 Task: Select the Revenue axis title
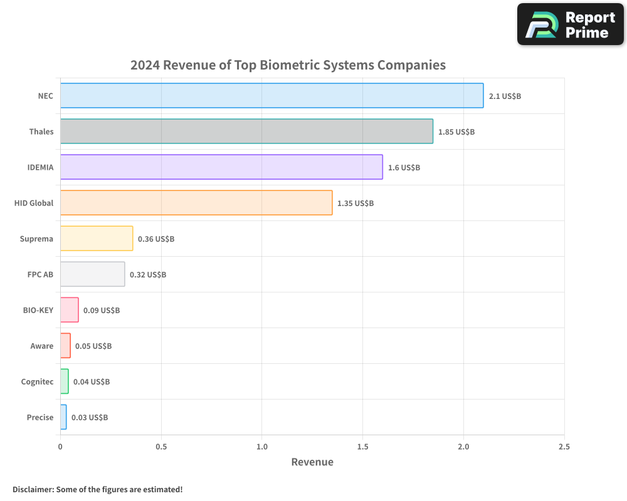click(x=312, y=462)
